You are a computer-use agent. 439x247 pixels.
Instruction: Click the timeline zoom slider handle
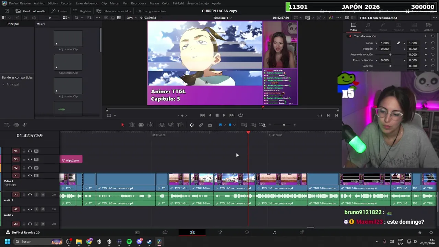(x=284, y=125)
